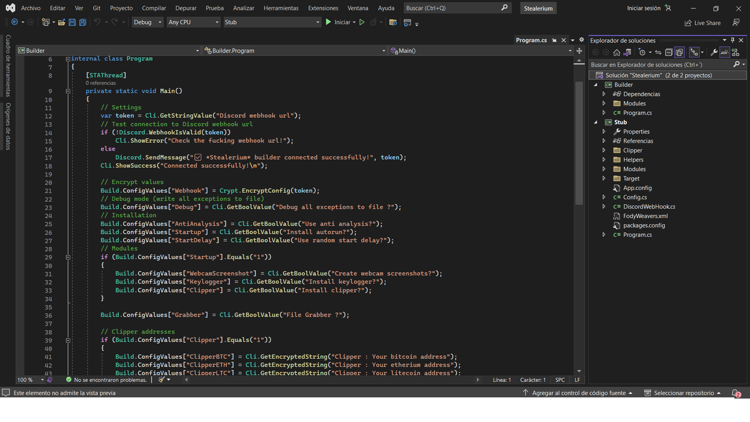
Task: Collapse the Main() method code fold
Action: tap(68, 91)
